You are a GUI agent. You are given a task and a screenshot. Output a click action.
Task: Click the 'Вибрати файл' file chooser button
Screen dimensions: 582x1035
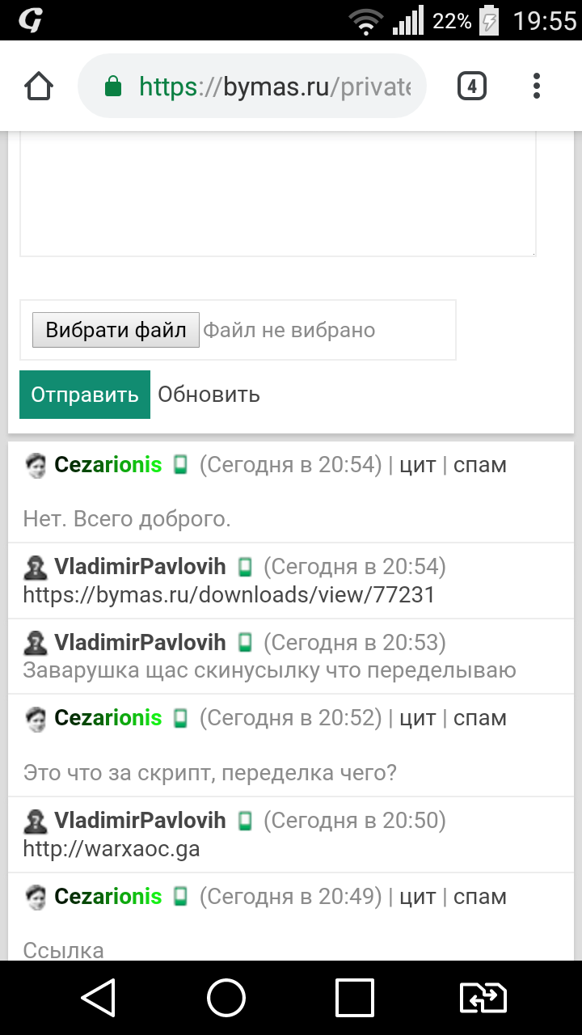click(x=116, y=330)
